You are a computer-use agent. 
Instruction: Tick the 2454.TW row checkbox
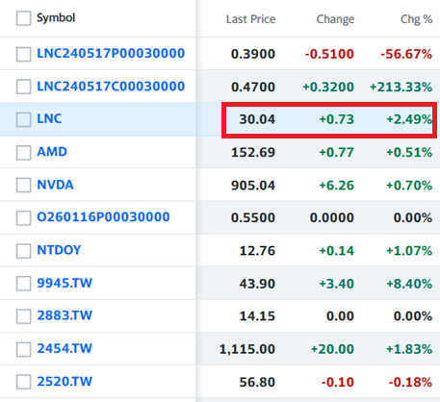coord(23,349)
